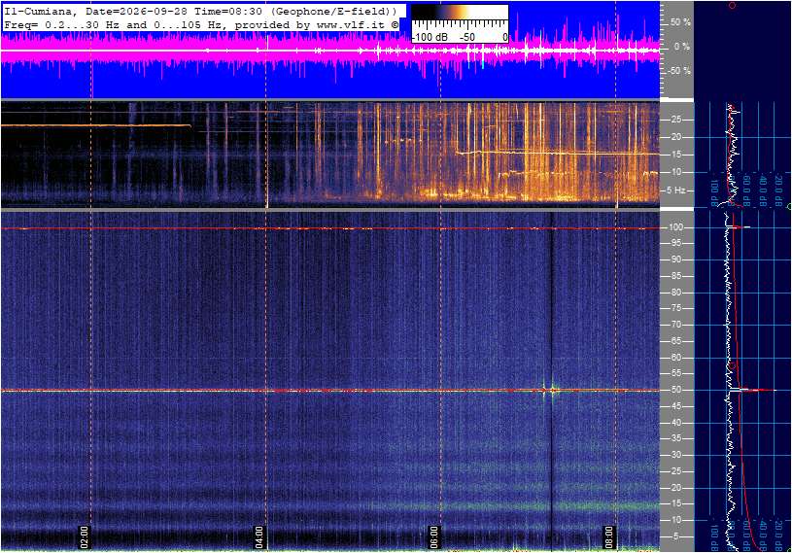Click the 65 label on the E-field frequency scale
The image size is (792, 553).
675,341
